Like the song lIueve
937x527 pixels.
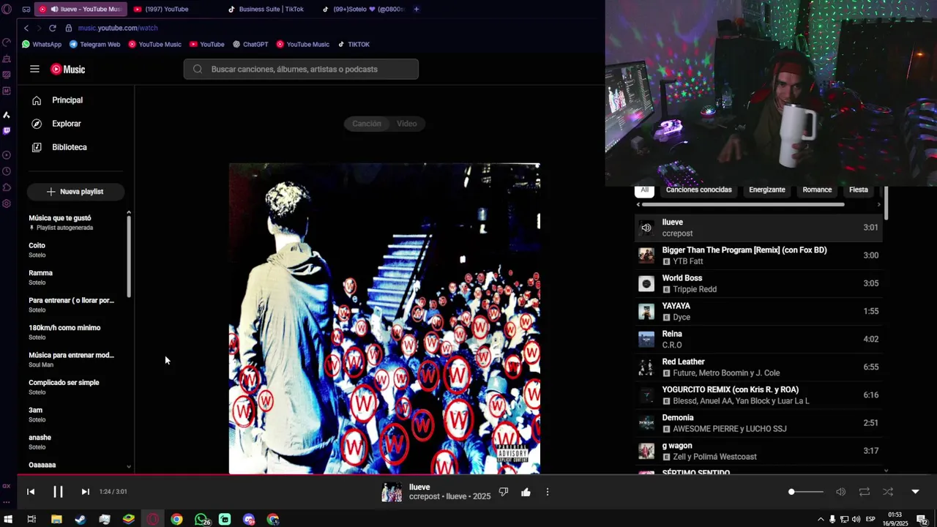click(x=526, y=492)
